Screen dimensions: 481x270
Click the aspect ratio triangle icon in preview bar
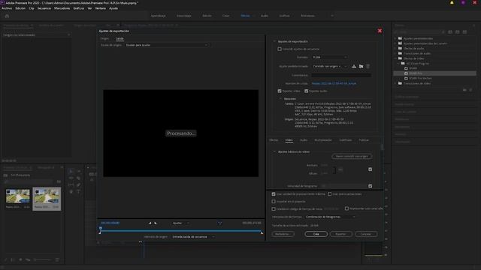click(219, 223)
